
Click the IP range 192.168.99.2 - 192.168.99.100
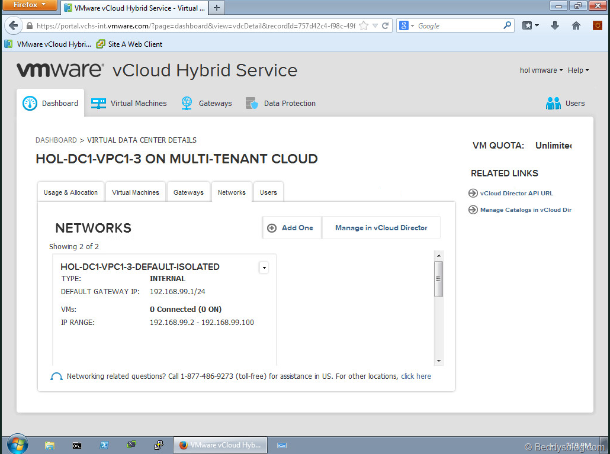pos(202,322)
